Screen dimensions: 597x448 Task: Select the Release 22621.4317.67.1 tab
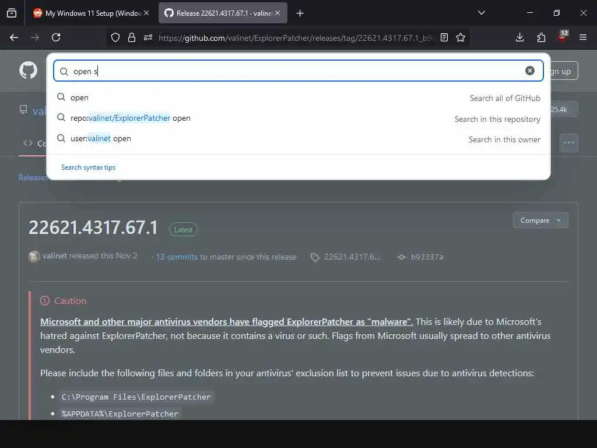pos(223,13)
